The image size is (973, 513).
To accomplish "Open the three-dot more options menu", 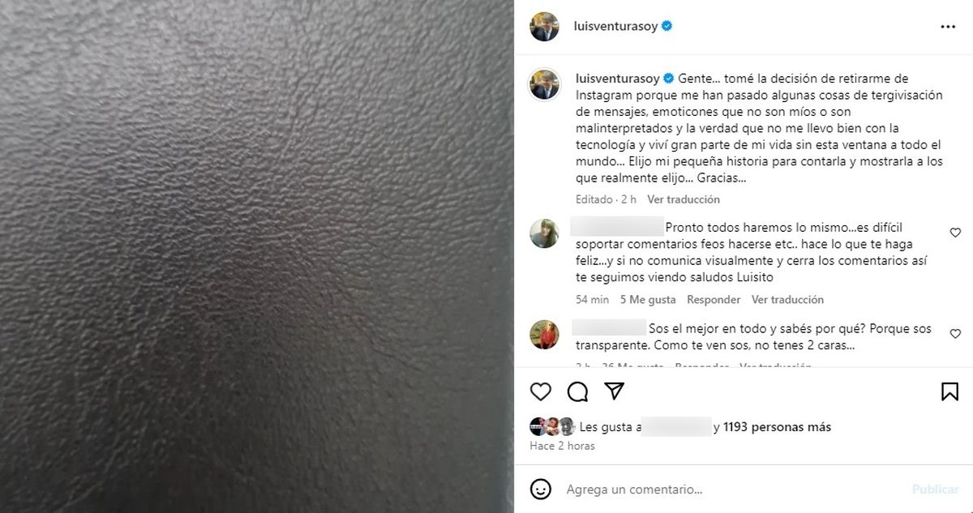I will (948, 26).
